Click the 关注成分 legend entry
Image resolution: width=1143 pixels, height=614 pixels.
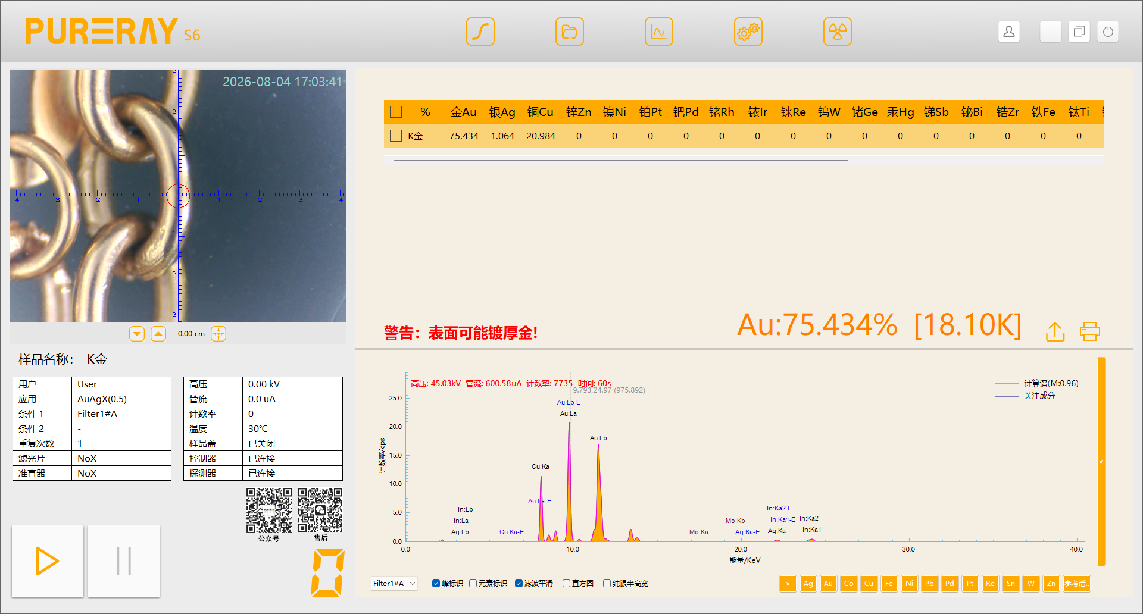tap(1025, 396)
